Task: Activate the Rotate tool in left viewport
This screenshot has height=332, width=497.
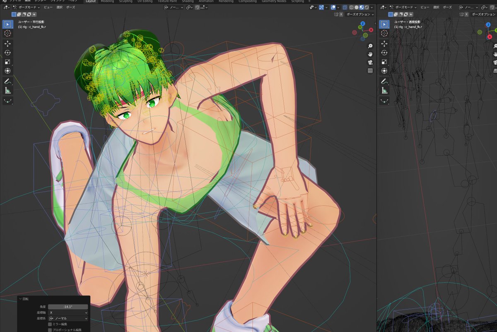Action: click(7, 53)
